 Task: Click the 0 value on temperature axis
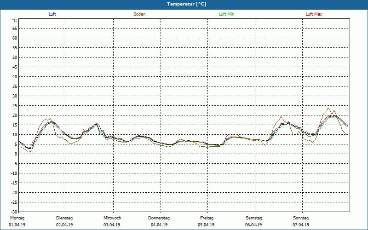[16, 154]
